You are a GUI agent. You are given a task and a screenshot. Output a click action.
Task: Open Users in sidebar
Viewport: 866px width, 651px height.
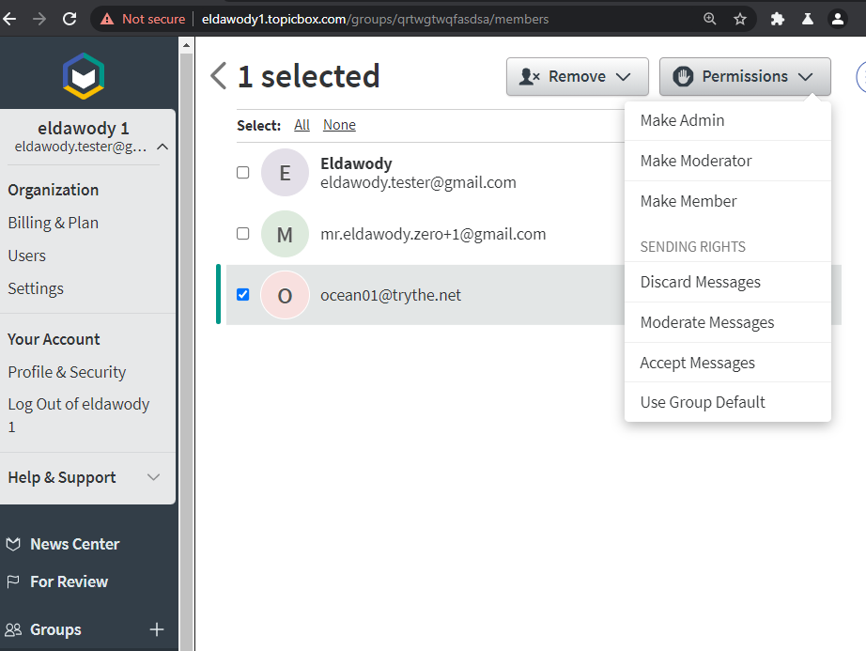pyautogui.click(x=26, y=256)
